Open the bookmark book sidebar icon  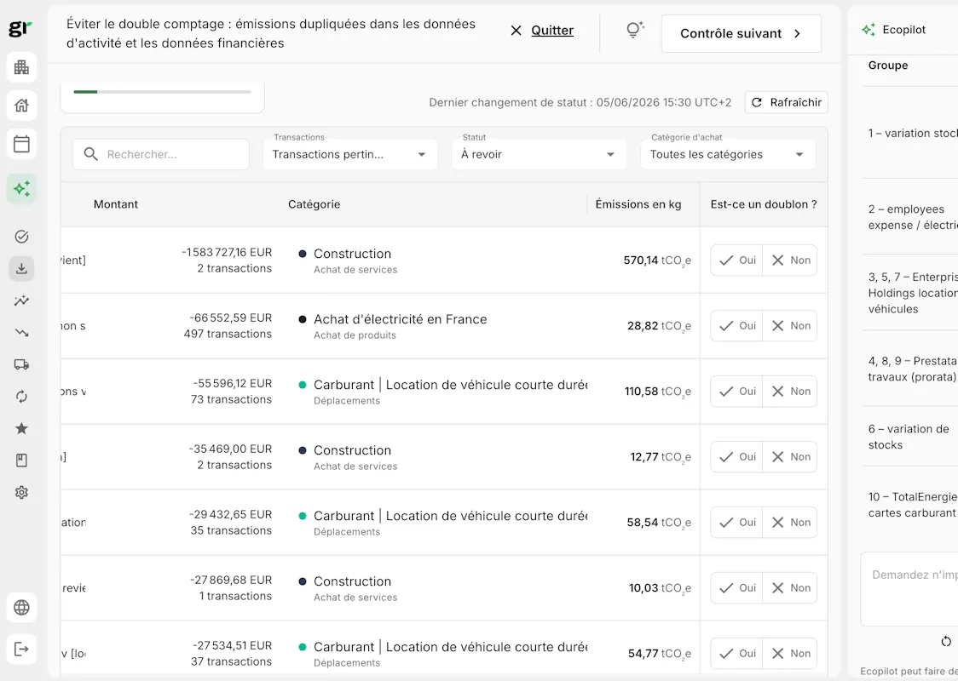point(21,461)
